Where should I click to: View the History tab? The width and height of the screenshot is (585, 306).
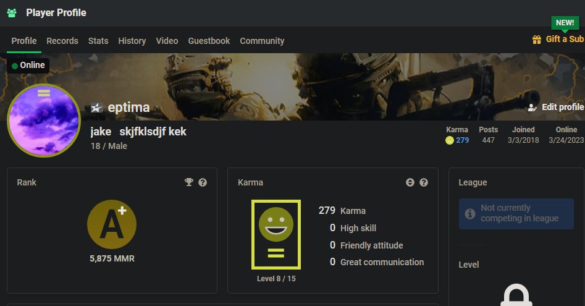coord(132,41)
